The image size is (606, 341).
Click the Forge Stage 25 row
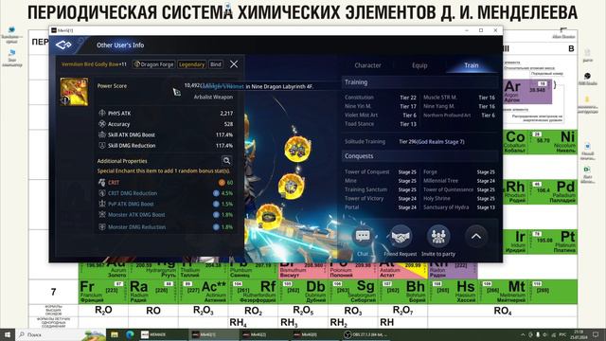tap(459, 172)
